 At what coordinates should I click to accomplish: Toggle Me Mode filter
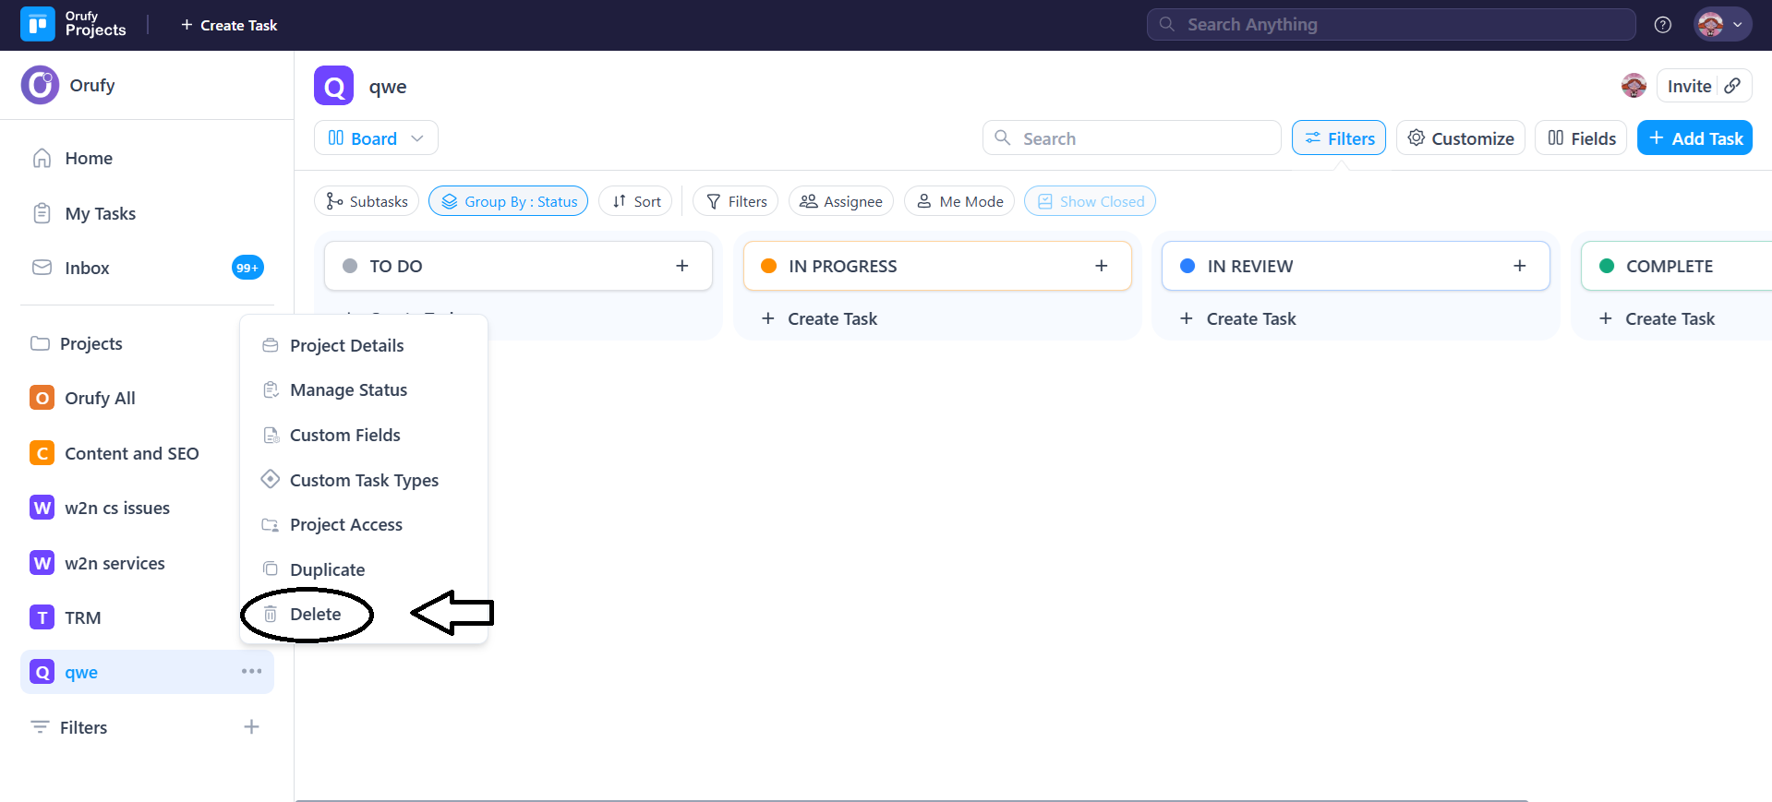959,201
